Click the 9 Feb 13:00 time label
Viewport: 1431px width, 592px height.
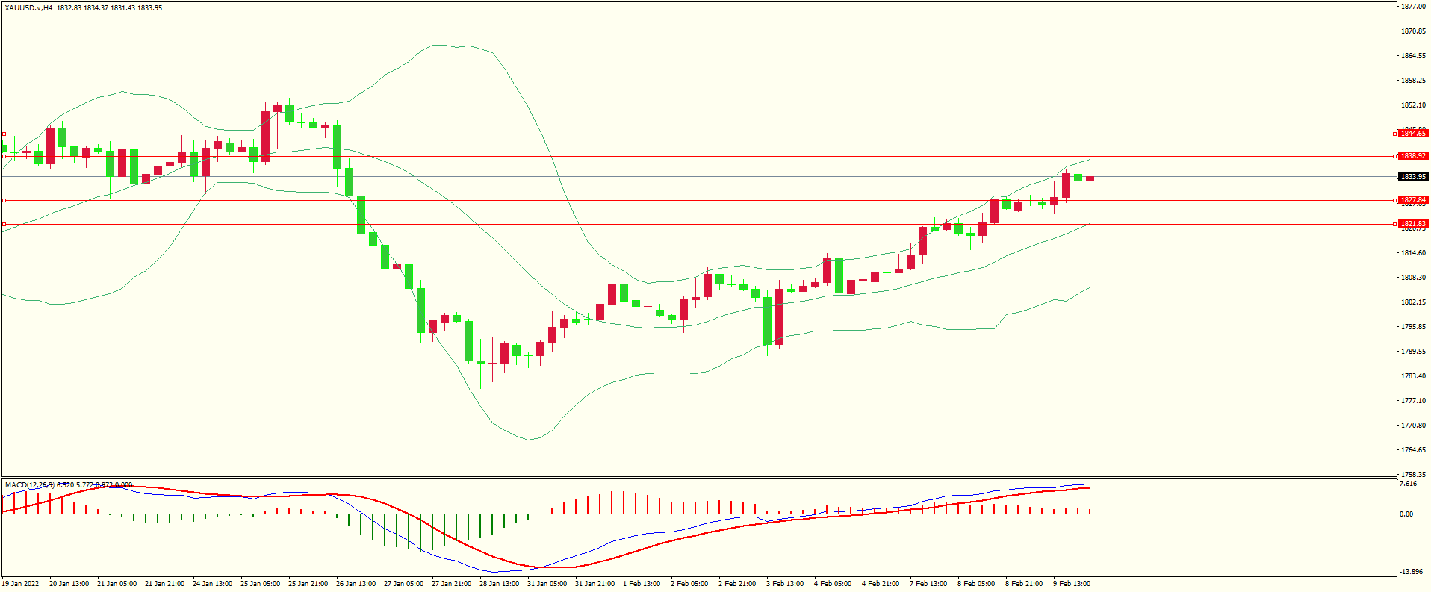1072,584
